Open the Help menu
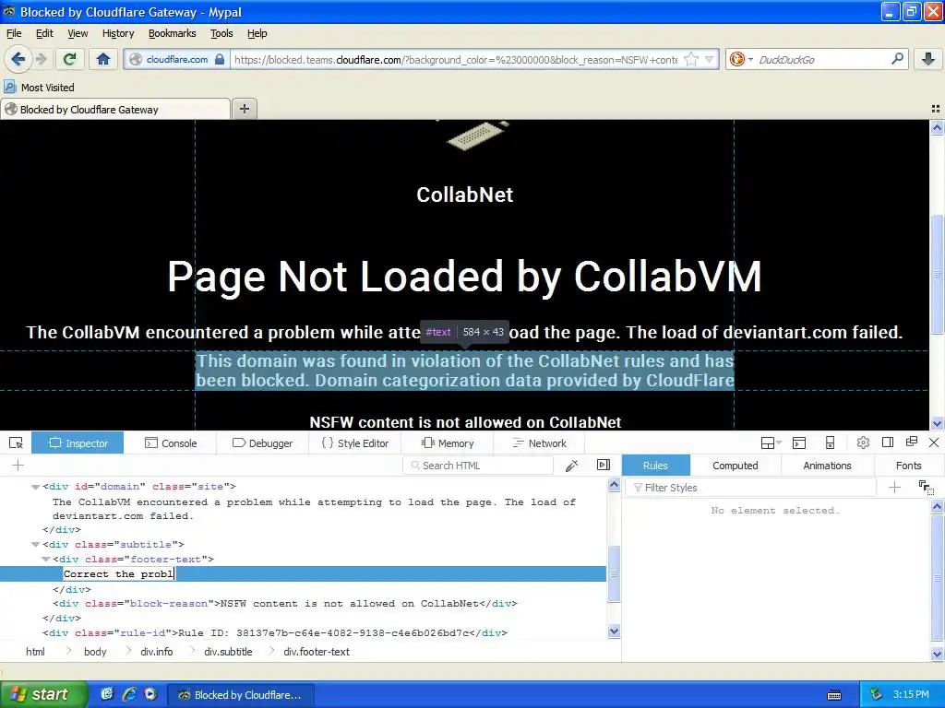 click(x=257, y=33)
